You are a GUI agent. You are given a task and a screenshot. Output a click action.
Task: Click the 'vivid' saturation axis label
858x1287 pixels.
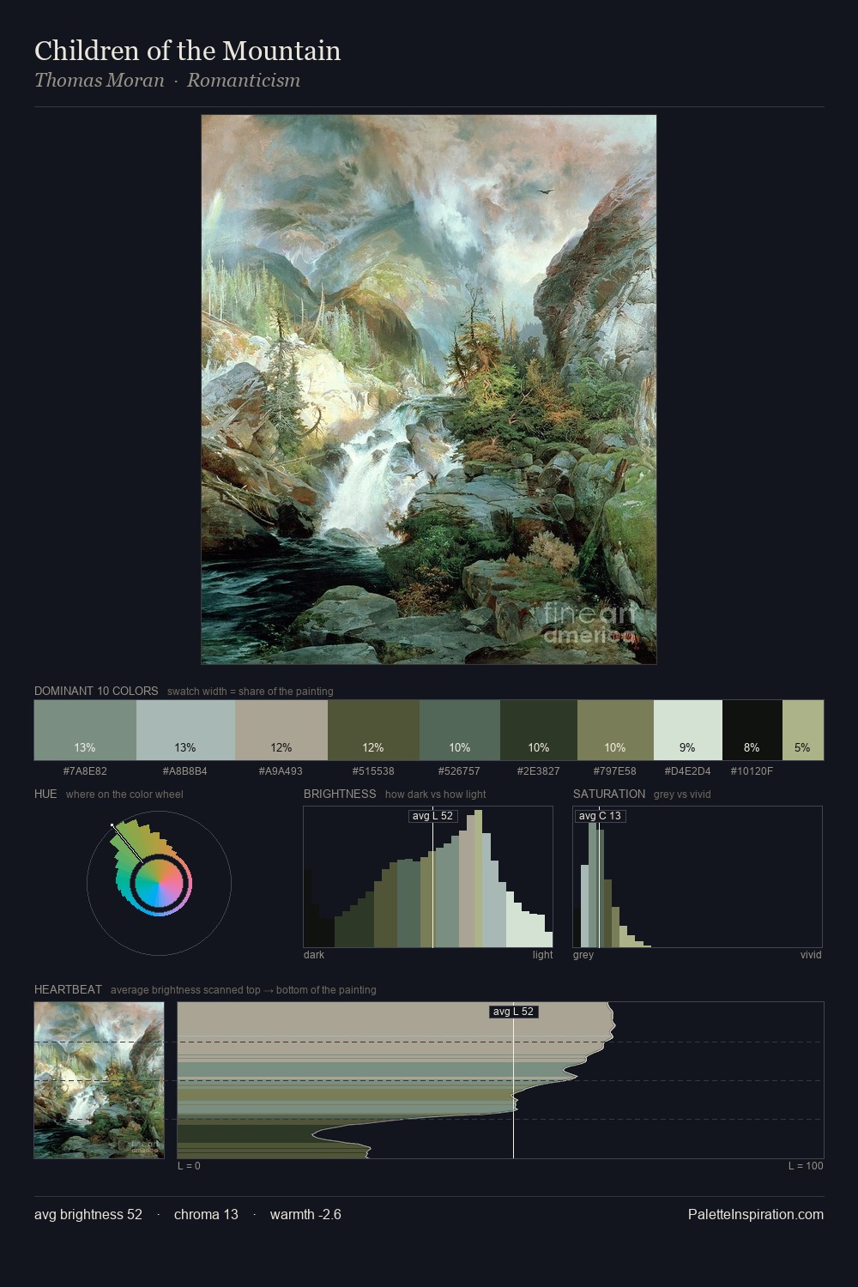click(811, 955)
